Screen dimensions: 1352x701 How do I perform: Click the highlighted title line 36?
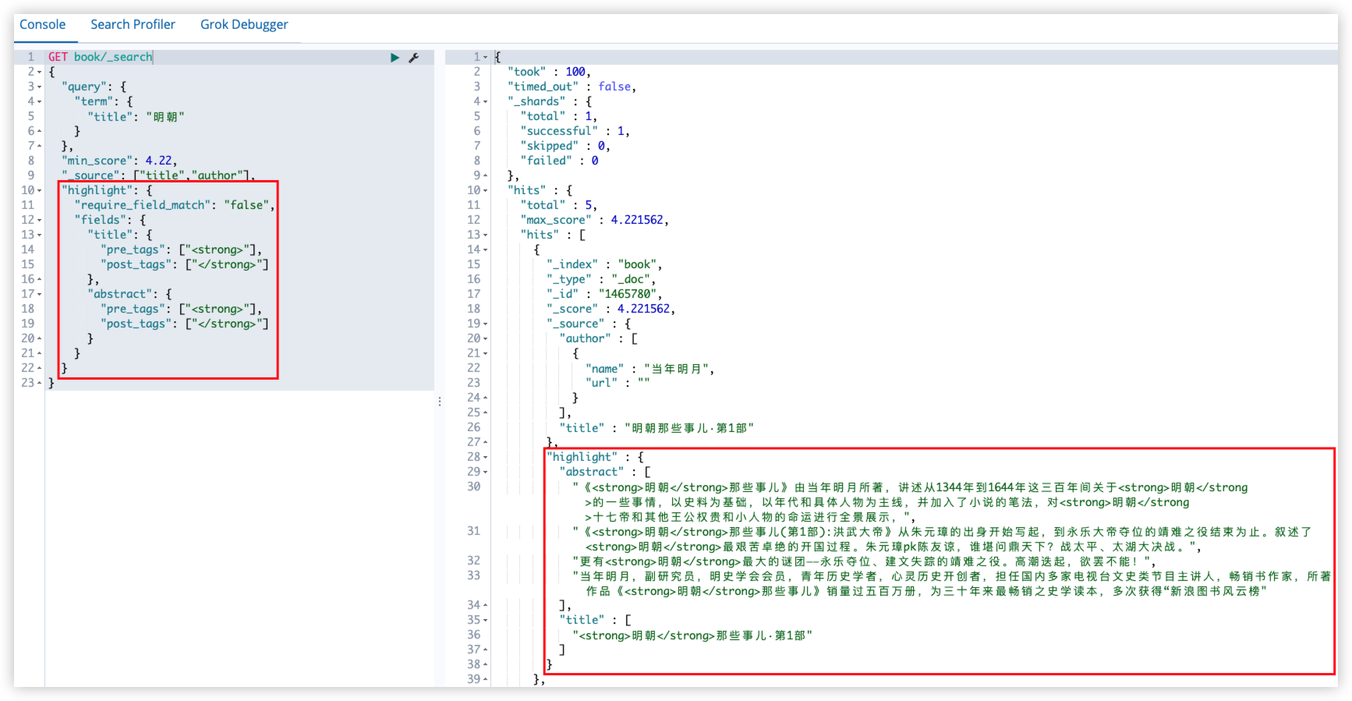tap(692, 635)
